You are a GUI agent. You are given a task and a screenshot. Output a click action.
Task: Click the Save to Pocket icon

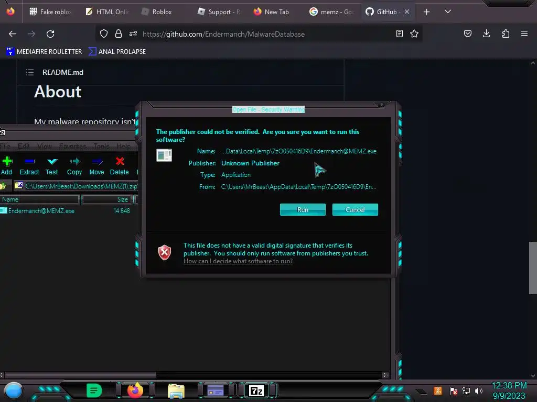[467, 33]
